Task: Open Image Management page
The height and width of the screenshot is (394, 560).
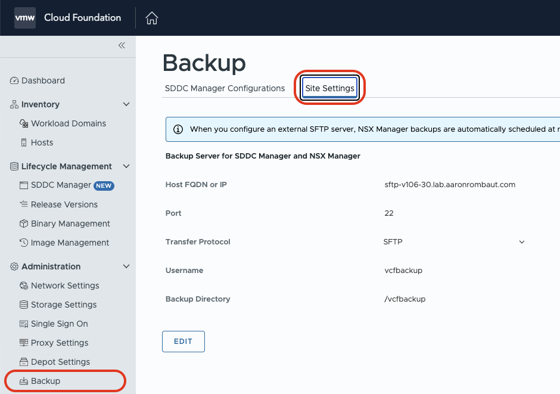Action: 70,243
